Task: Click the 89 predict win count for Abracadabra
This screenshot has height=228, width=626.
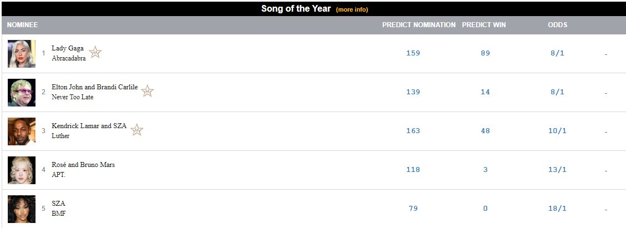Action: (x=485, y=53)
